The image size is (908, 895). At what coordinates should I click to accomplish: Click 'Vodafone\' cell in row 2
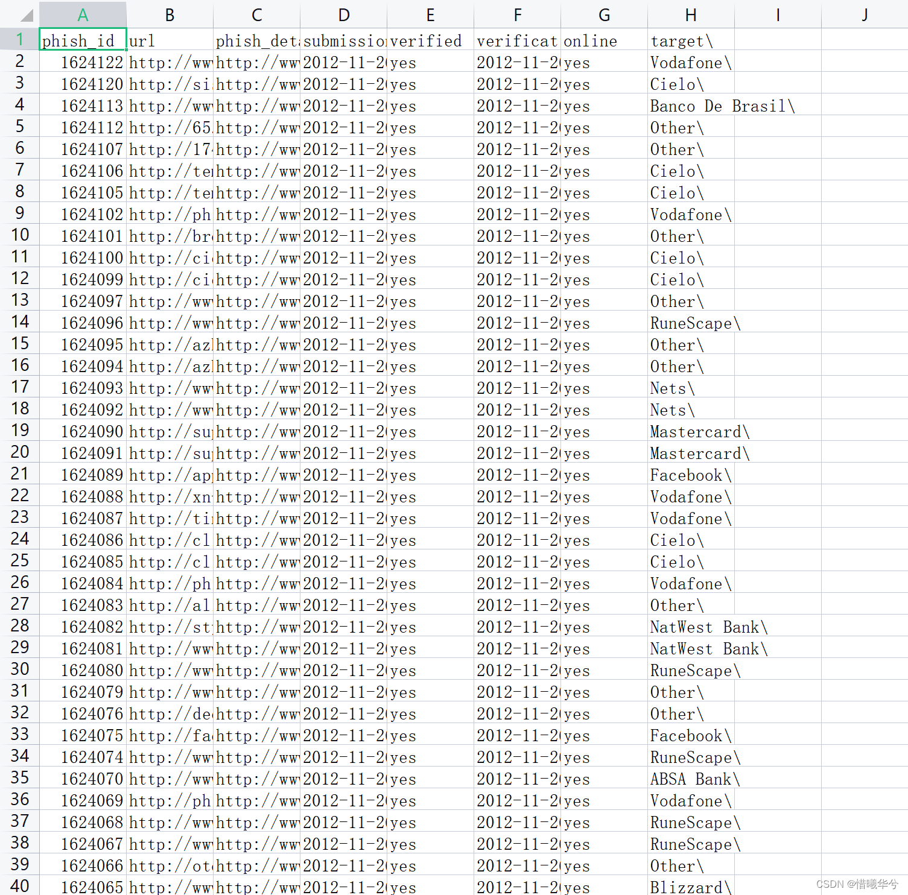(691, 61)
